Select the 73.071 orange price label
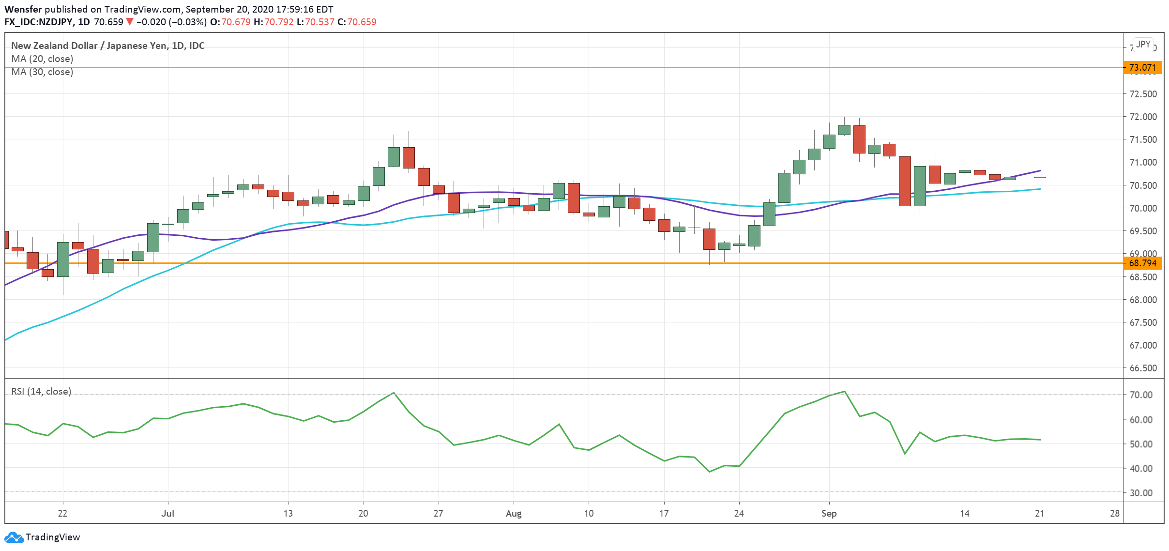Viewport: 1169px width, 551px height. coord(1142,67)
